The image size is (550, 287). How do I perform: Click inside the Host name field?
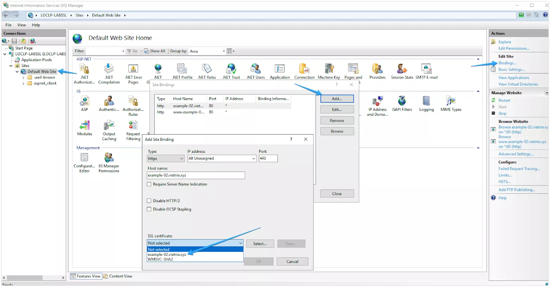pyautogui.click(x=196, y=175)
